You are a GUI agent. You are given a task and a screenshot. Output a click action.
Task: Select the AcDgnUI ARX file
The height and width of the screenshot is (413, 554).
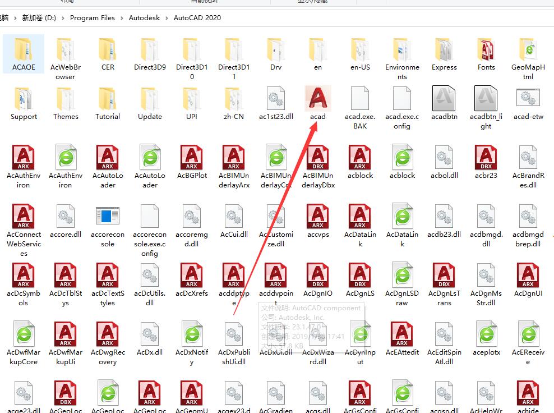pyautogui.click(x=528, y=279)
